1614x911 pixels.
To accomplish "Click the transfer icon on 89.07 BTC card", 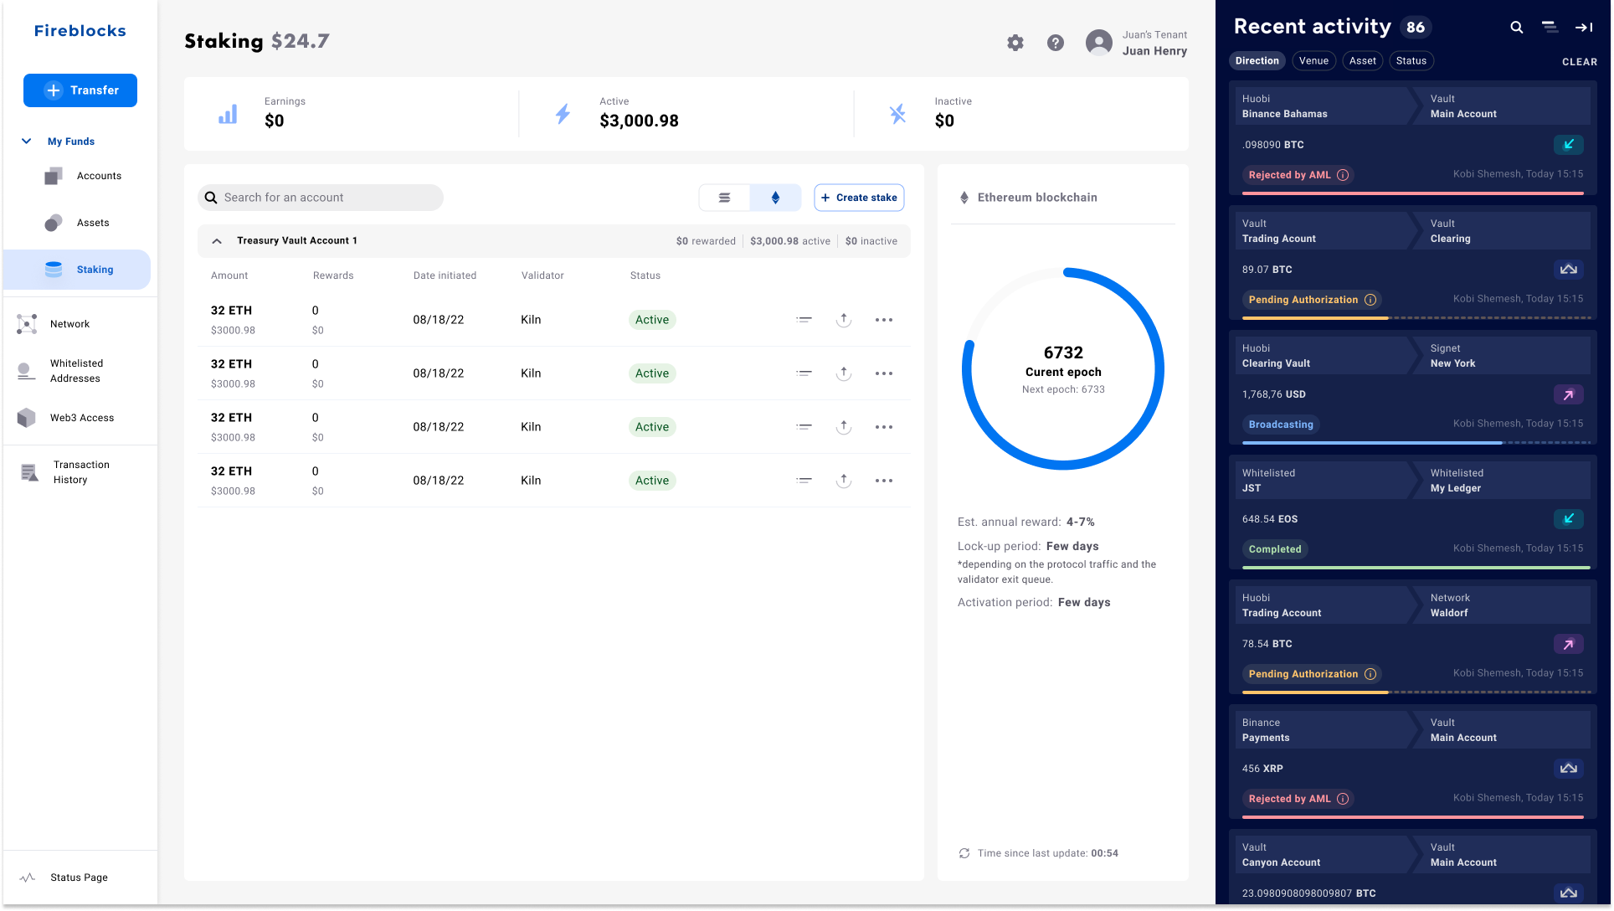I will click(1569, 270).
